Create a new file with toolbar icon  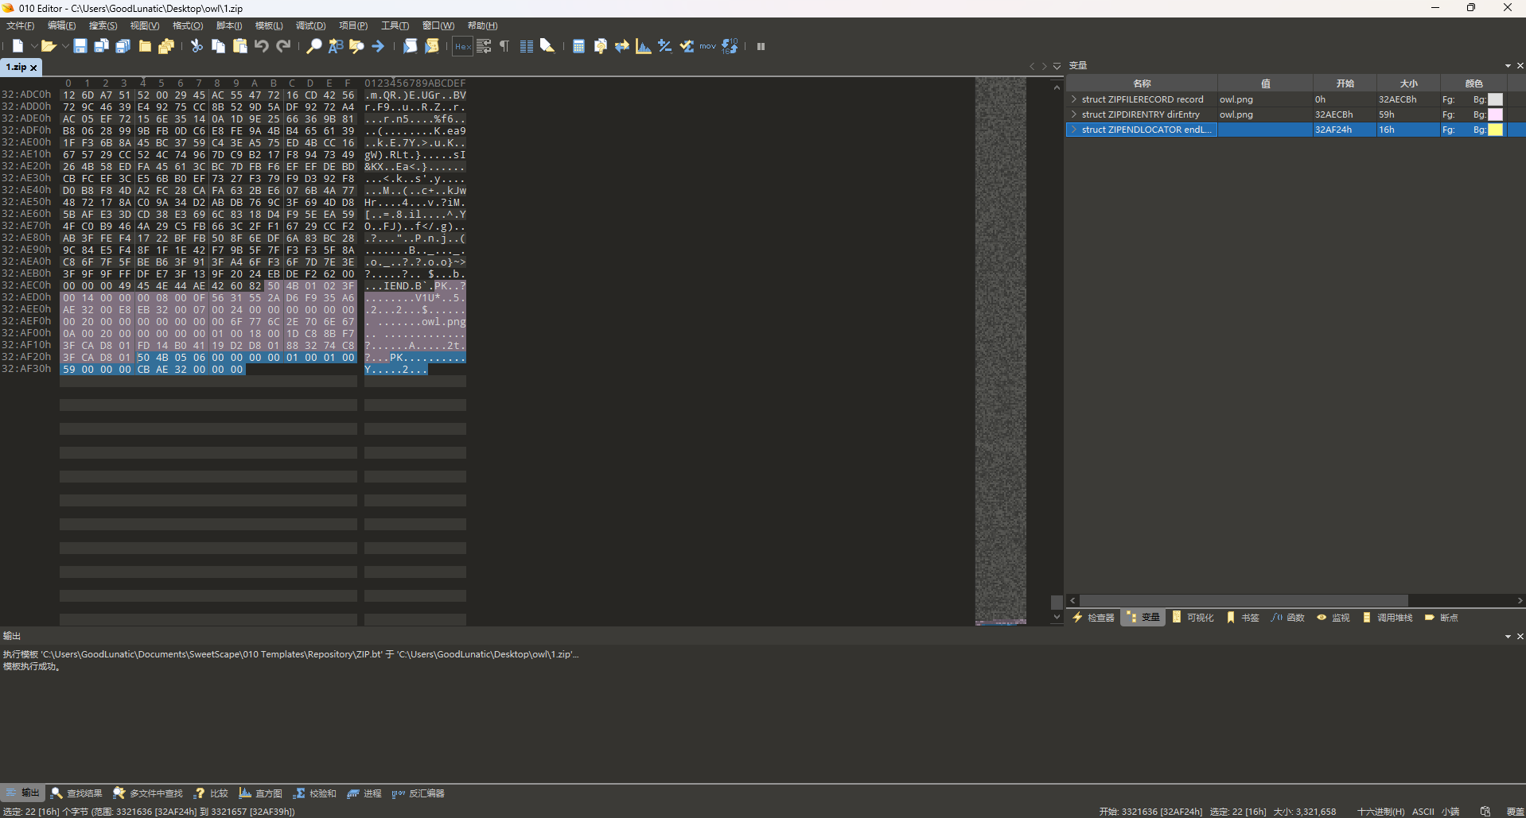tap(18, 46)
